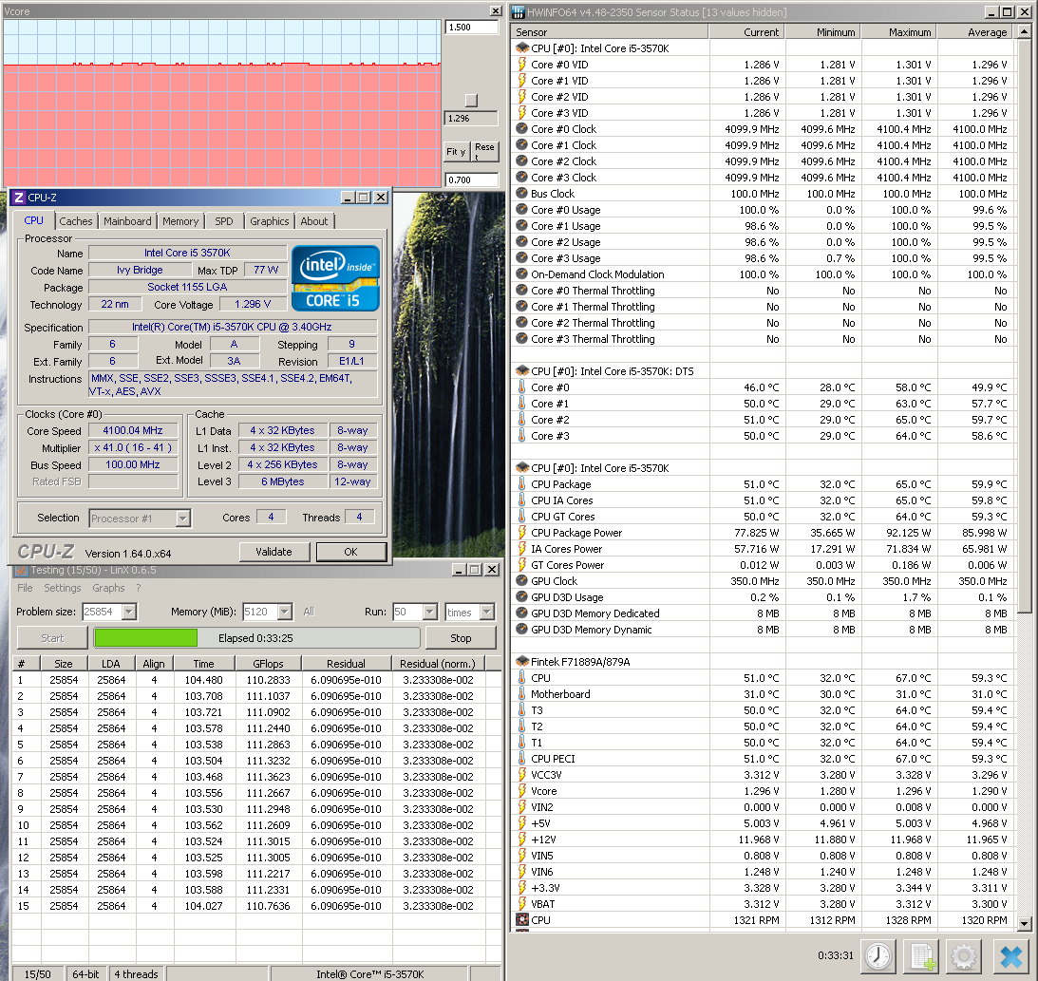Open the times unit dropdown in LinX

pos(487,613)
